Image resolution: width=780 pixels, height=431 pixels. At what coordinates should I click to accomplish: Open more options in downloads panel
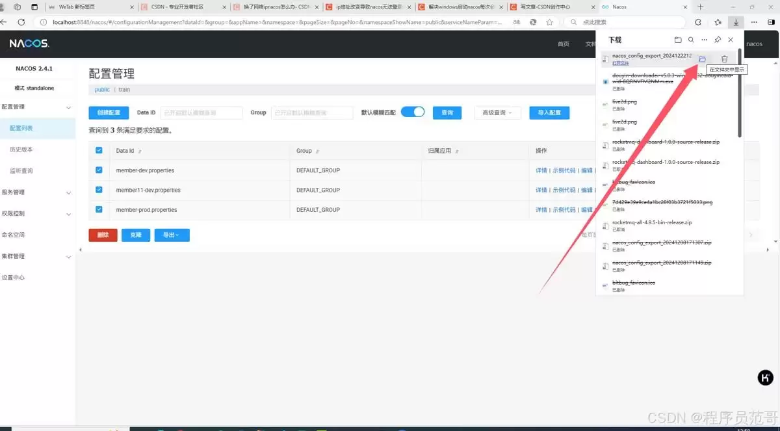tap(704, 40)
